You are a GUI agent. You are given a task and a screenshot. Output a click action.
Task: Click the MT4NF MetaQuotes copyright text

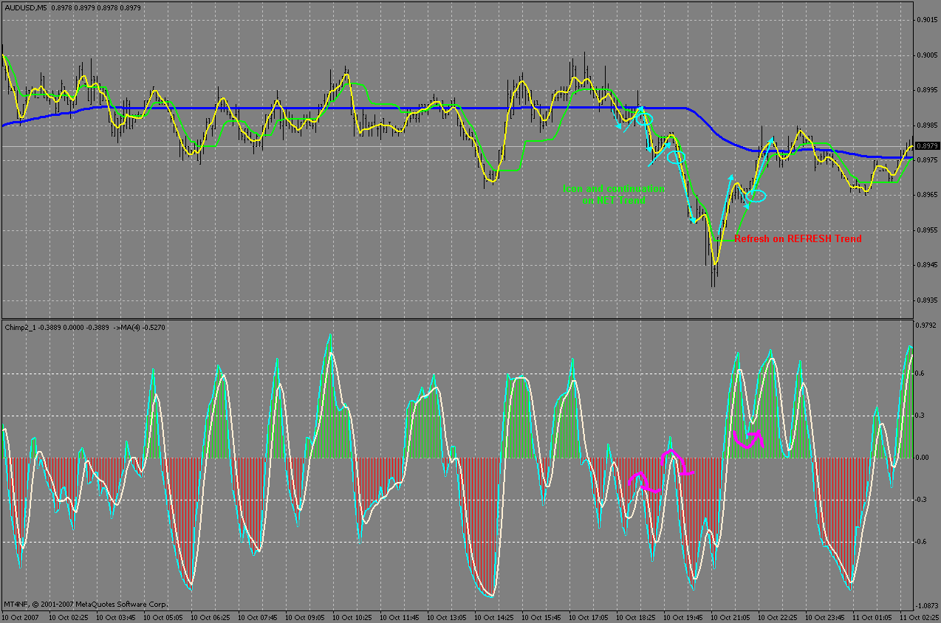[86, 605]
